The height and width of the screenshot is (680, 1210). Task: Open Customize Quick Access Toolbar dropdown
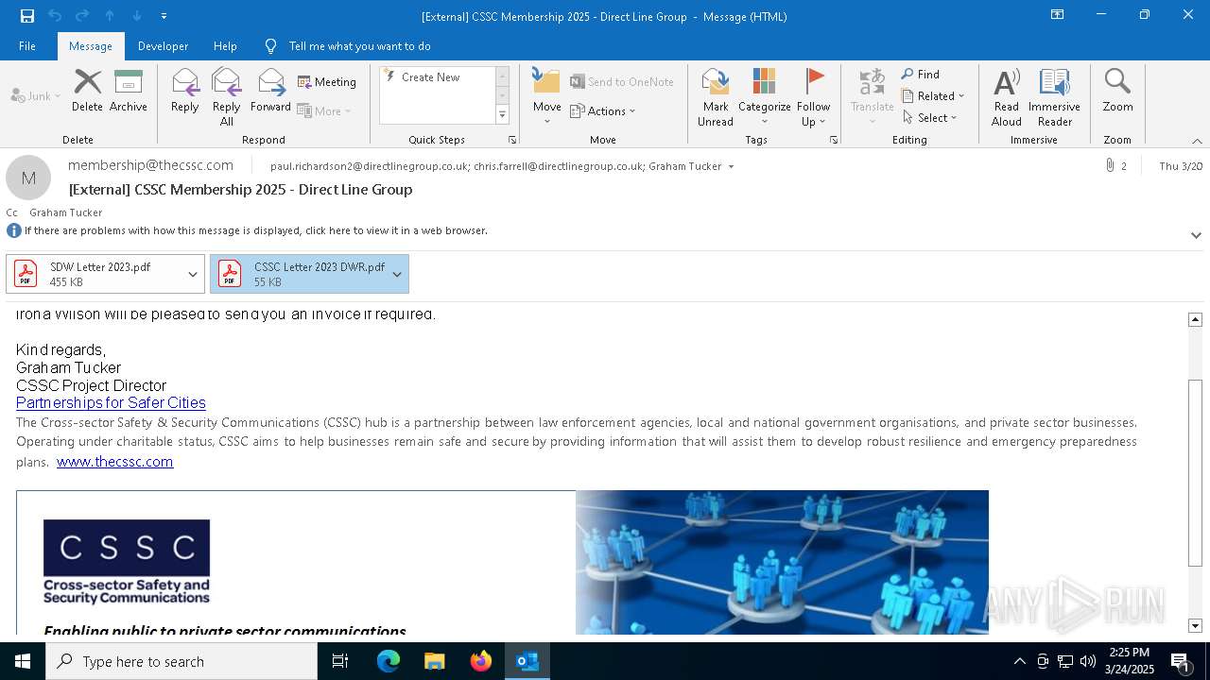164,16
